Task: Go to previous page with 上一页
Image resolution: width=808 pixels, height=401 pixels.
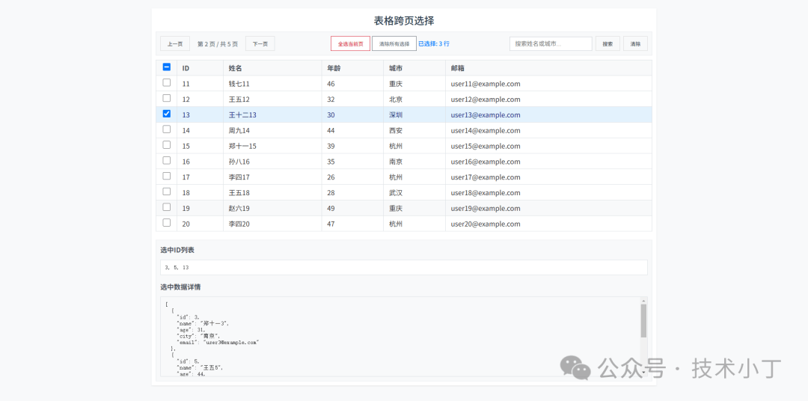Action: tap(175, 44)
